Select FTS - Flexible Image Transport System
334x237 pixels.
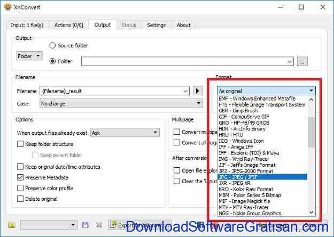(262, 104)
